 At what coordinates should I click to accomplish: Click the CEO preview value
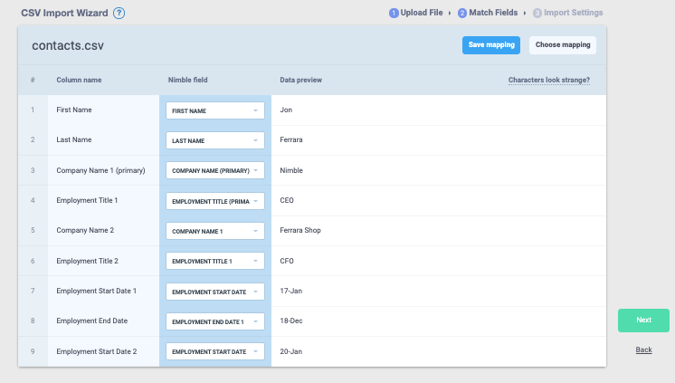pyautogui.click(x=287, y=200)
